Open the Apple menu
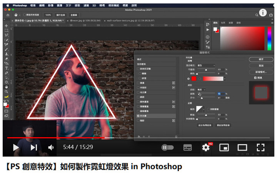 click(8, 5)
